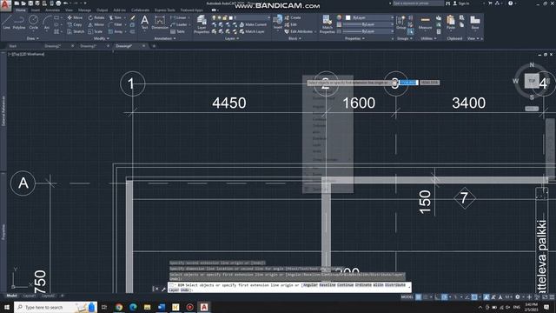This screenshot has width=556, height=313.
Task: Toggle object snap in status bar
Action: point(474,297)
